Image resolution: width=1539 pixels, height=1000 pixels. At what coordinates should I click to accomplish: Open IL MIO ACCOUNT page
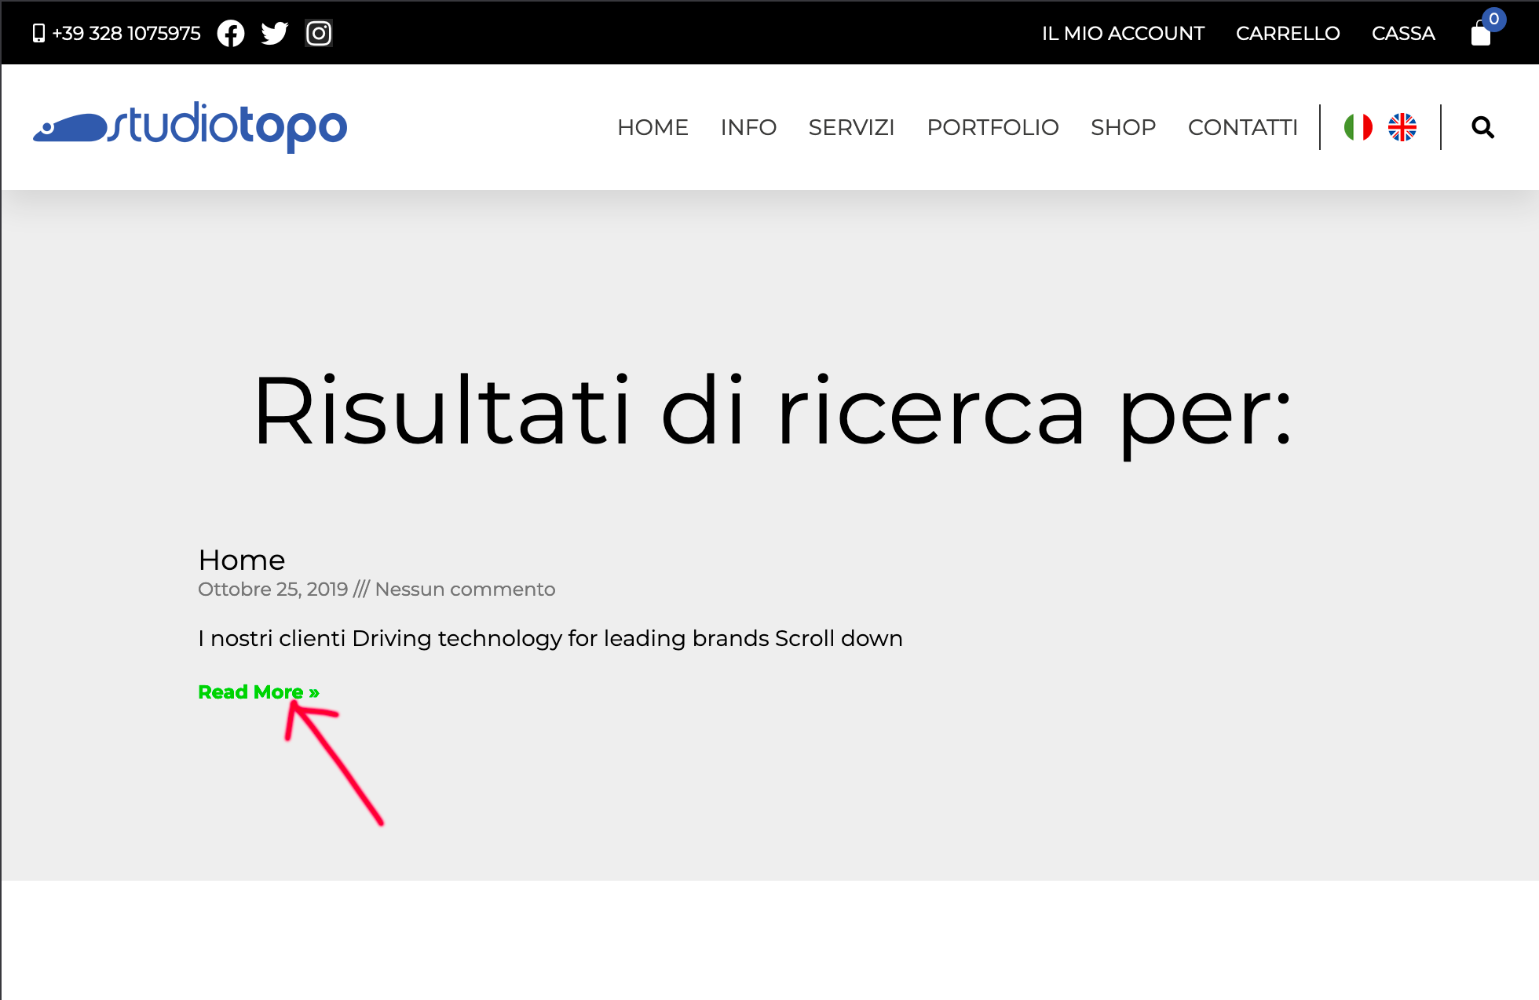pos(1123,33)
